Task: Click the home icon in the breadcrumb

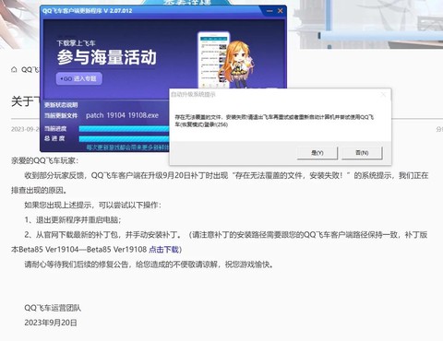Action: point(14,70)
